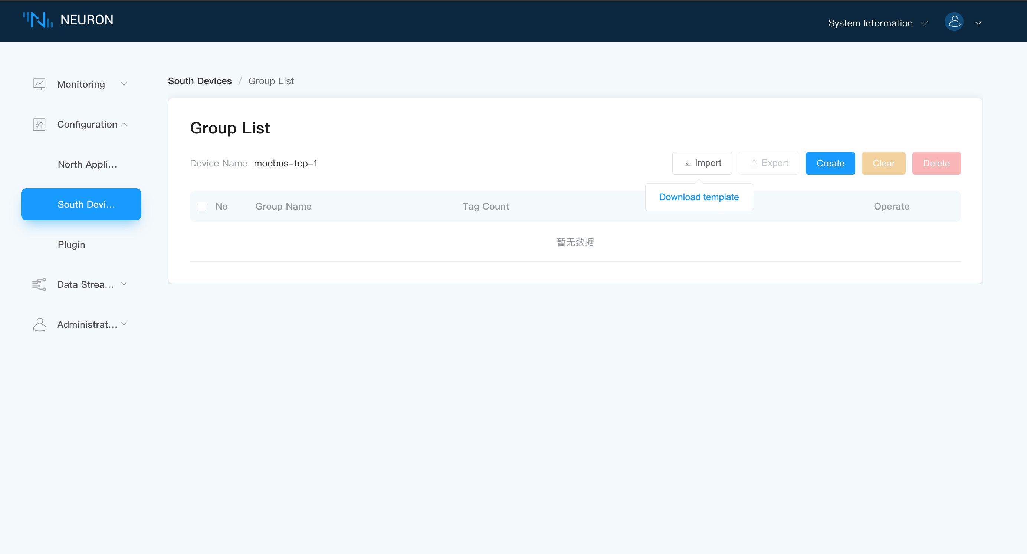
Task: Click the Export button label
Action: point(775,163)
